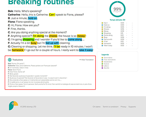Open Termini e condizioni link
The width and height of the screenshot is (146, 117).
tap(110, 107)
